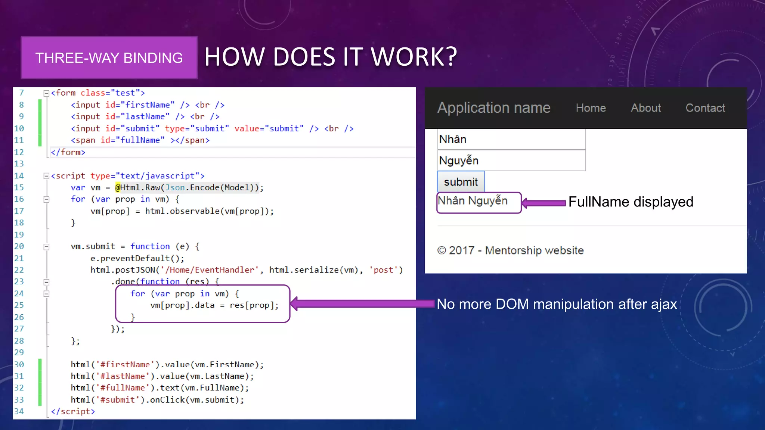The height and width of the screenshot is (430, 765).
Task: Click line number 22 in the editor gutter
Action: pyautogui.click(x=19, y=270)
